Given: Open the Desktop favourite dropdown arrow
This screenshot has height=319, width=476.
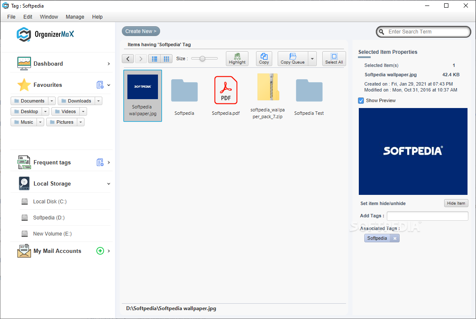Looking at the screenshot, I should pos(45,111).
